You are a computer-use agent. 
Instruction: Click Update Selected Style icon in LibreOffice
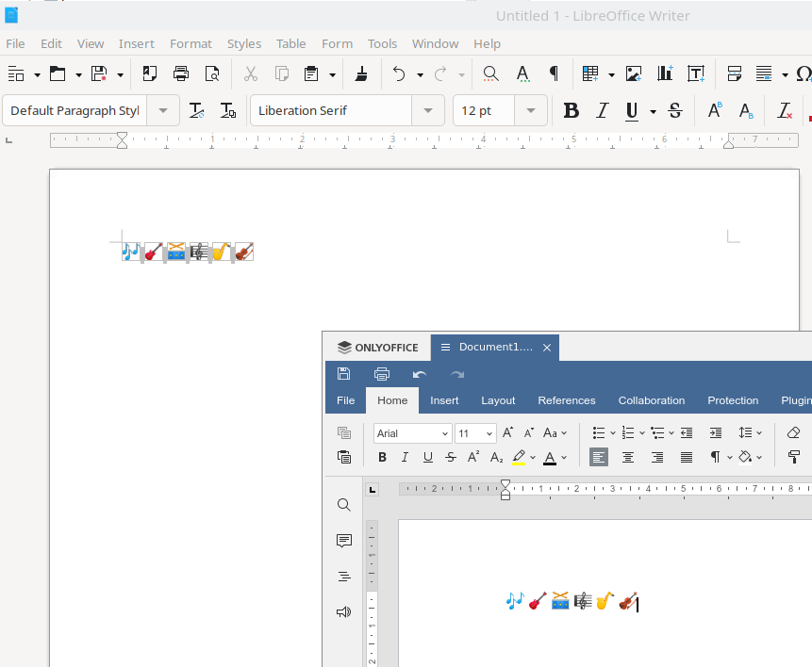click(196, 111)
